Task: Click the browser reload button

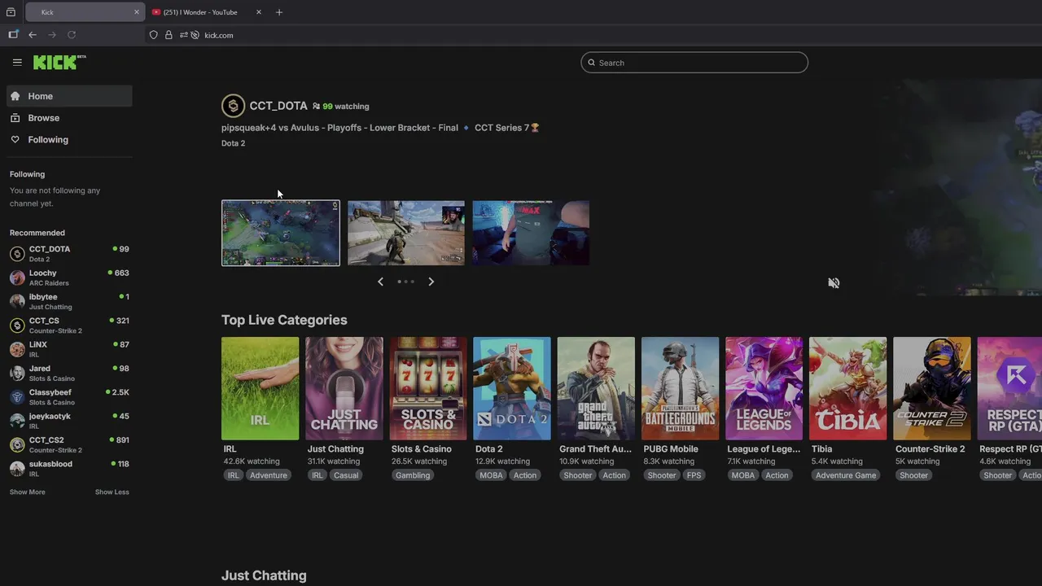Action: click(x=72, y=35)
